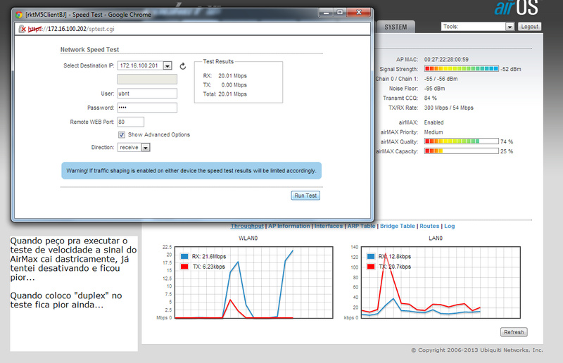Click the WLAN0 throughput chart
Screen dimensions: 563x363
(x=254, y=282)
